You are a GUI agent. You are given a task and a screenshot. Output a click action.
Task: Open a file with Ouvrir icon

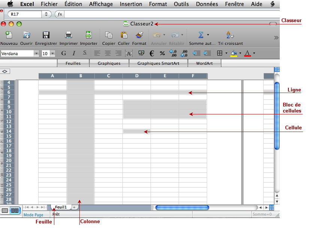tap(27, 35)
